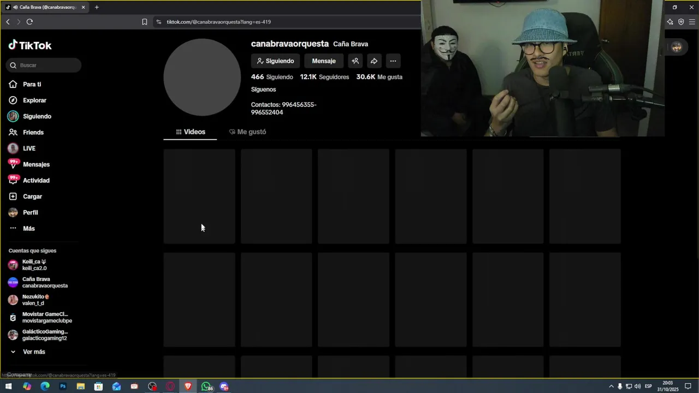Viewport: 699px width, 393px height.
Task: Open WhatsApp from the taskbar
Action: point(206,386)
